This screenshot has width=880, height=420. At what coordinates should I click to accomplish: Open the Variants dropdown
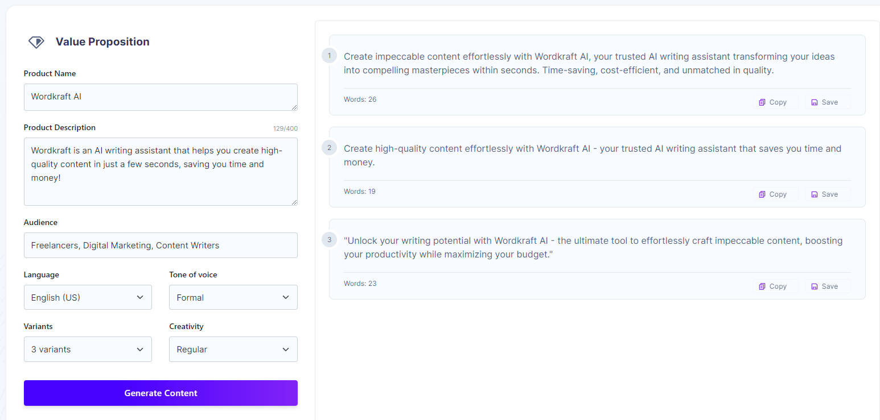pyautogui.click(x=88, y=349)
